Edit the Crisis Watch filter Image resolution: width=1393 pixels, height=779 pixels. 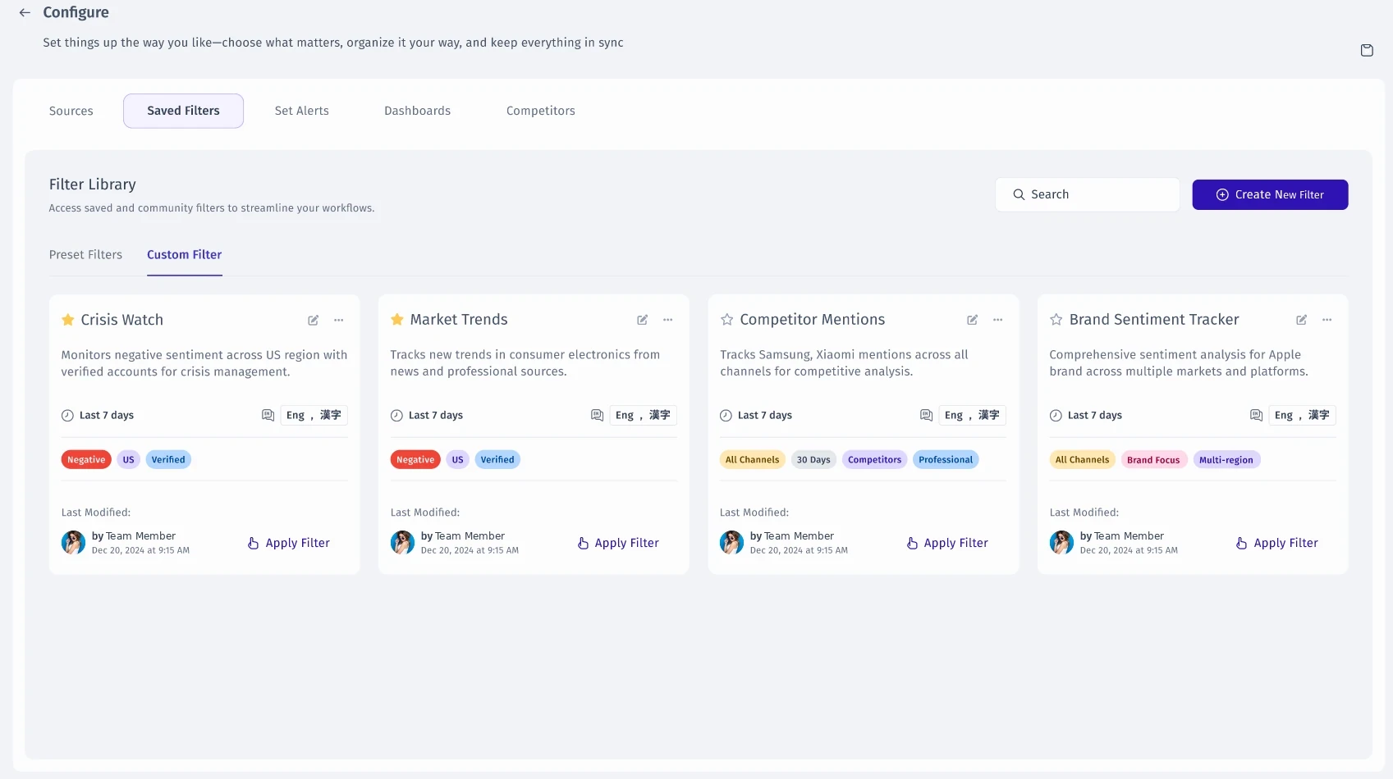click(x=314, y=320)
